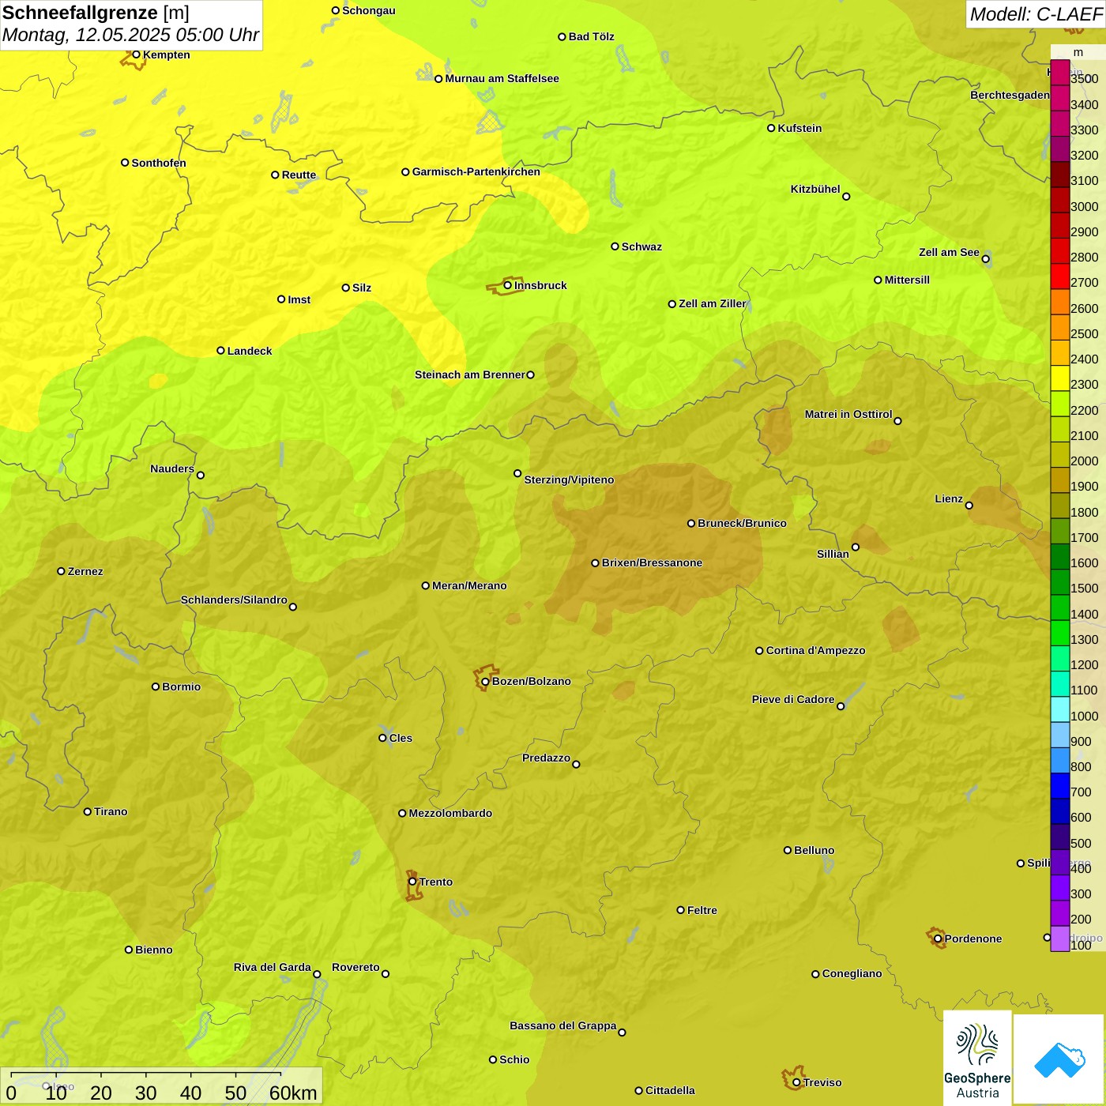Click the Zell am Ziller label
The height and width of the screenshot is (1106, 1106).
[x=713, y=303]
